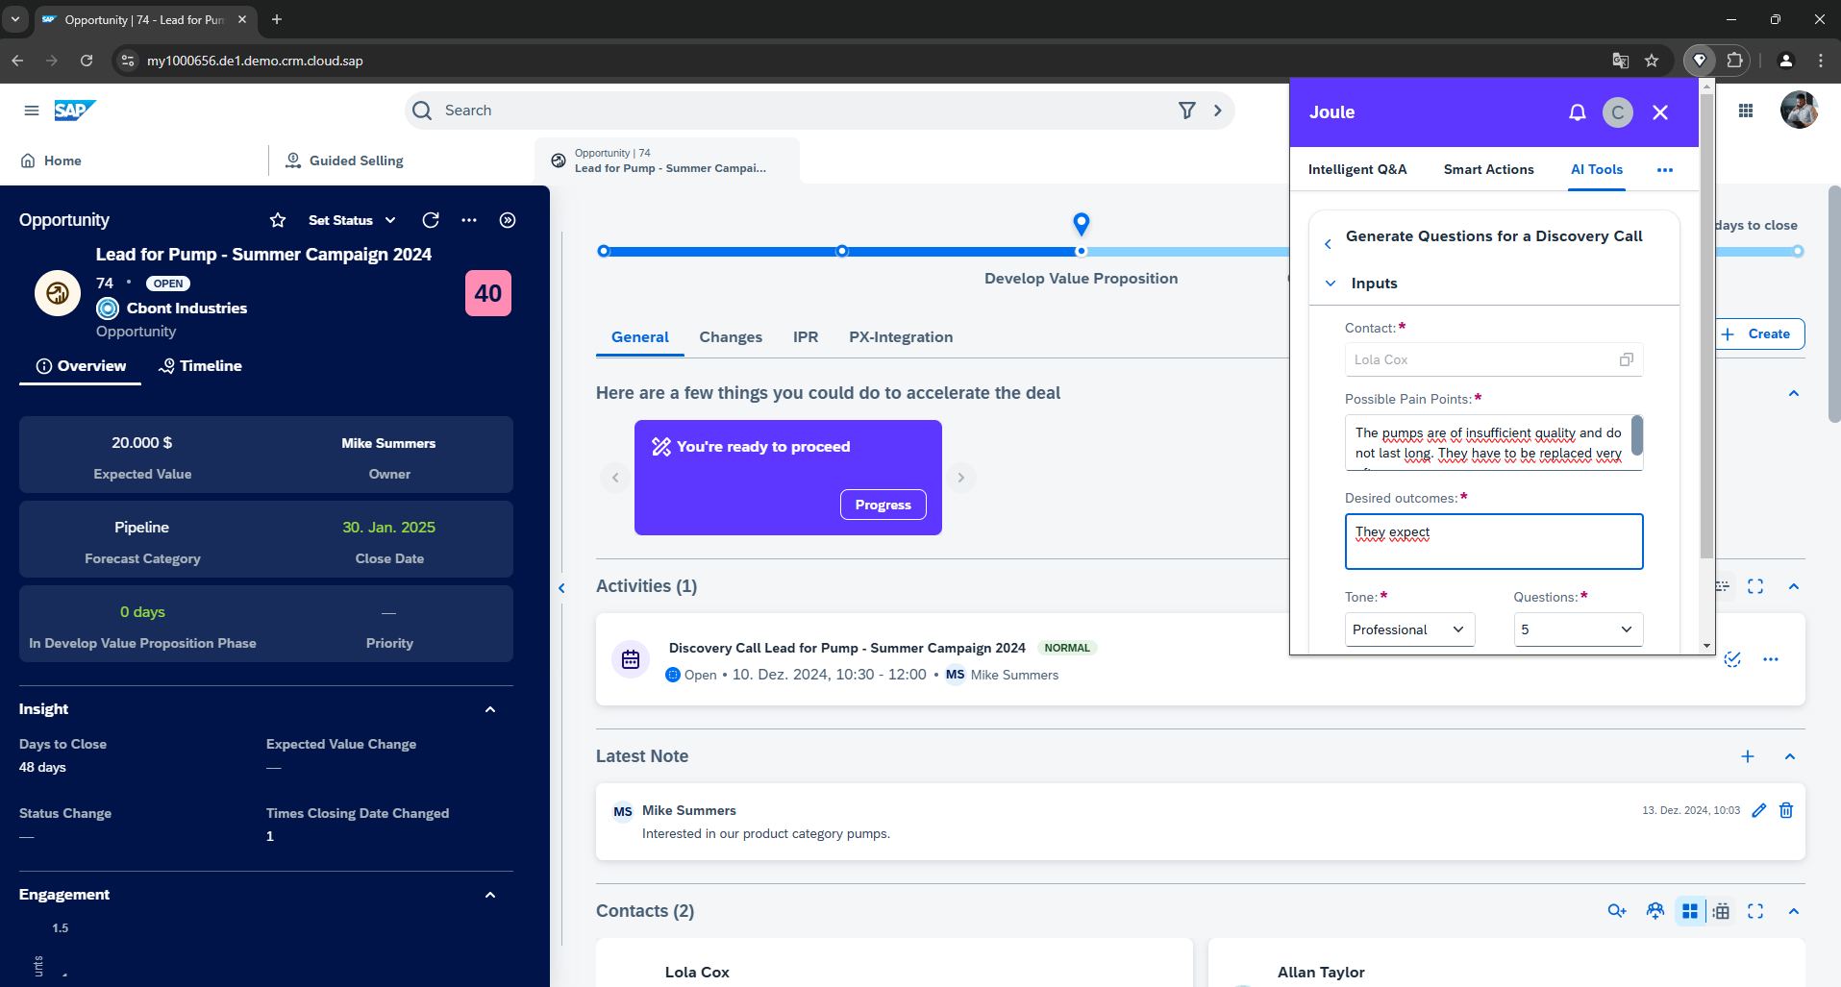The width and height of the screenshot is (1841, 987).
Task: Bookmark this page in Chrome
Action: [1652, 61]
